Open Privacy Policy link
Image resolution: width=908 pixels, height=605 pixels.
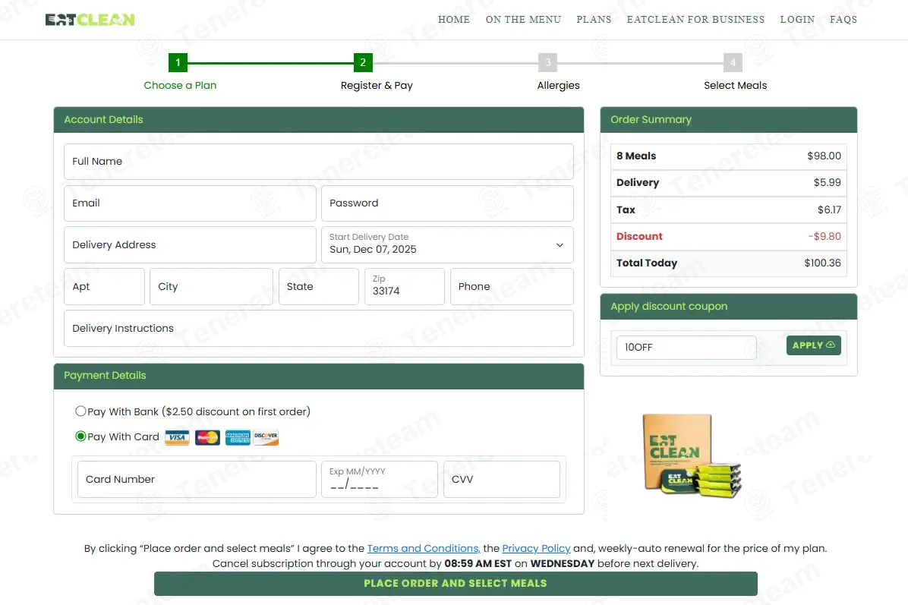point(536,548)
